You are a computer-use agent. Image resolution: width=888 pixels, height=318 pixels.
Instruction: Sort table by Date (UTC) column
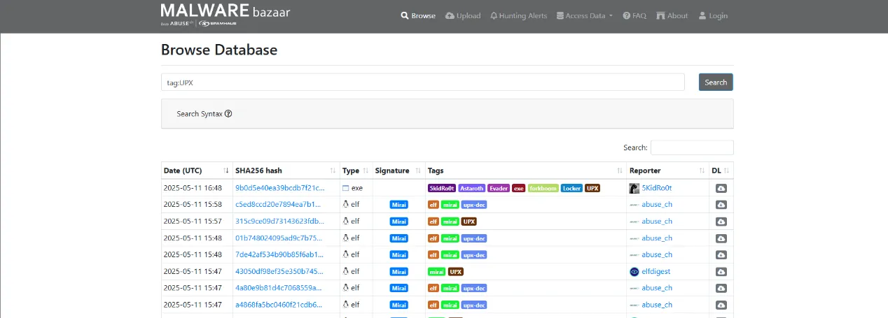pos(196,171)
